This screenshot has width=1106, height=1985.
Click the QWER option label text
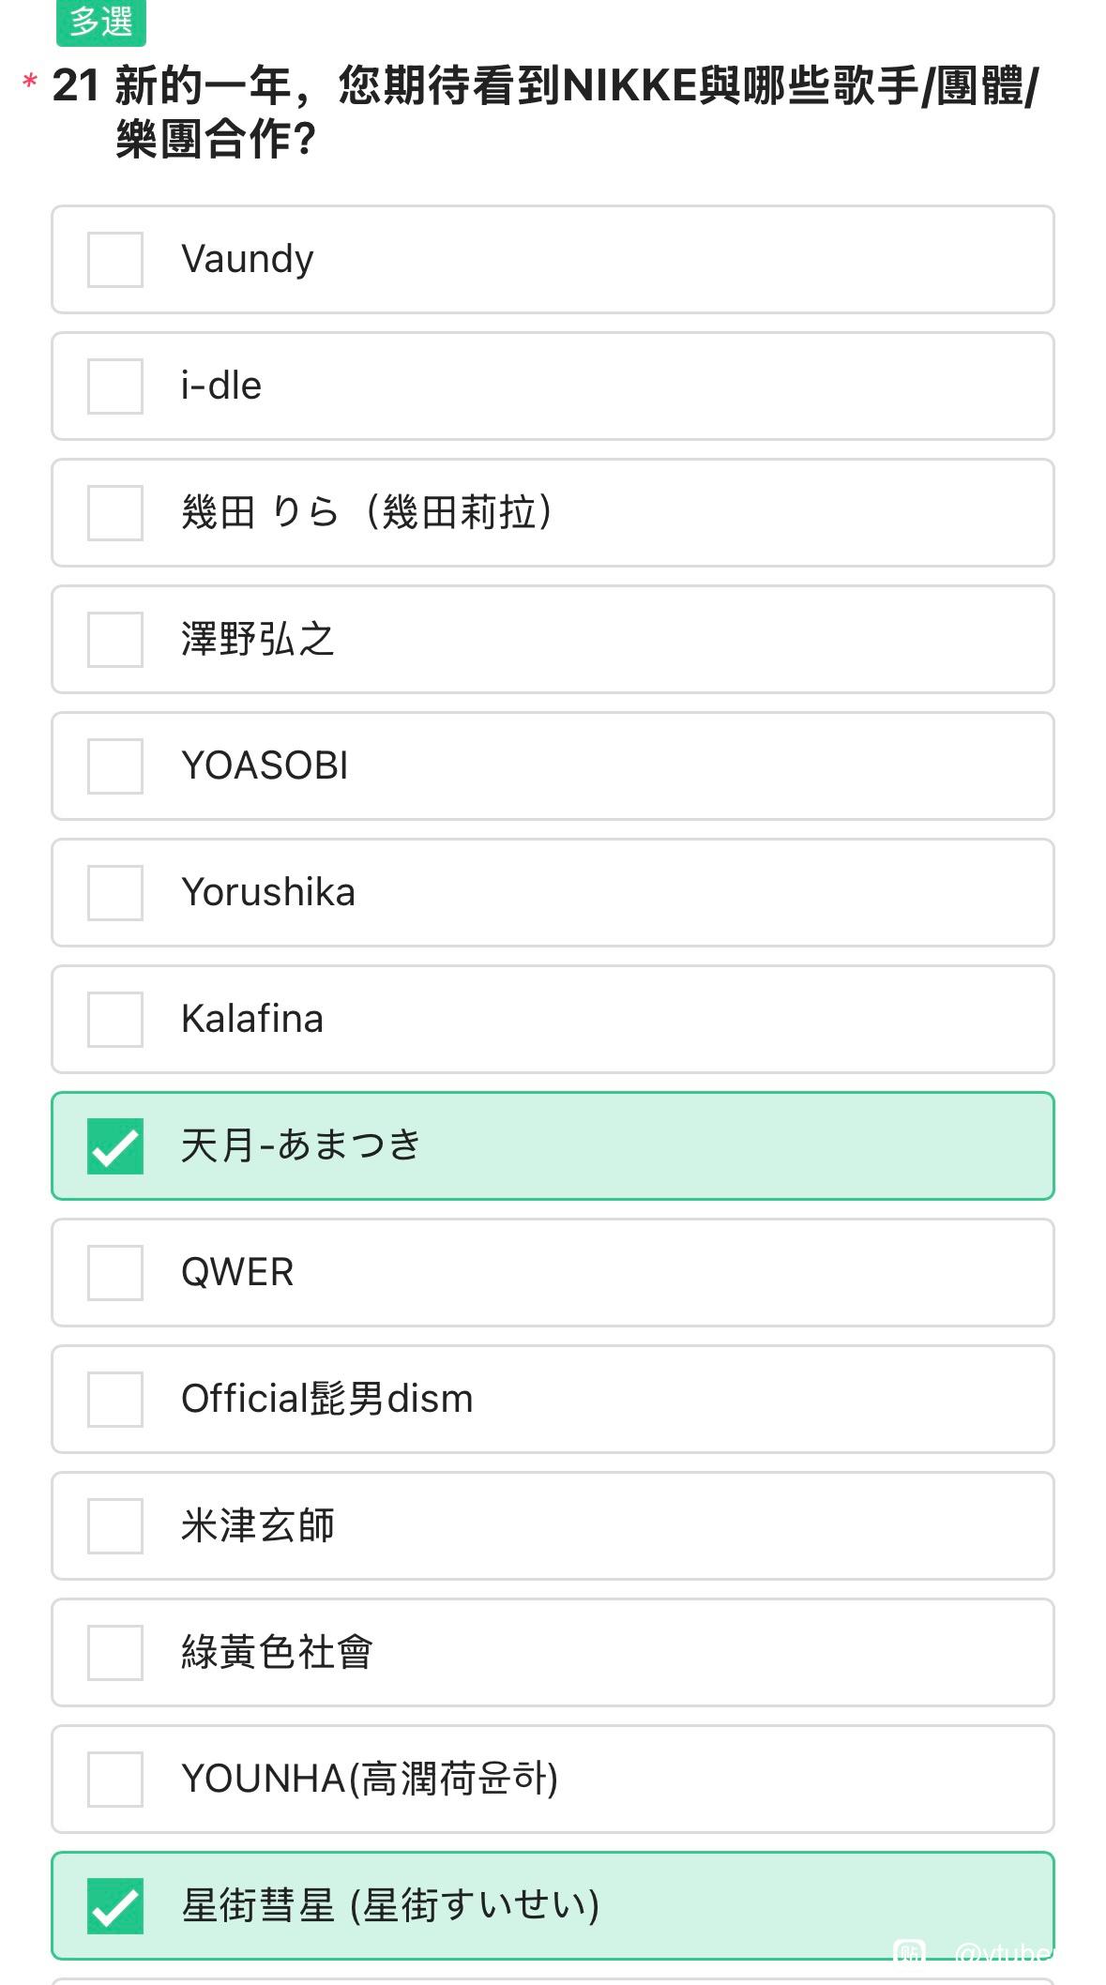pos(237,1273)
